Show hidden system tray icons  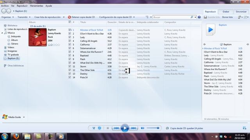[x=212, y=136]
